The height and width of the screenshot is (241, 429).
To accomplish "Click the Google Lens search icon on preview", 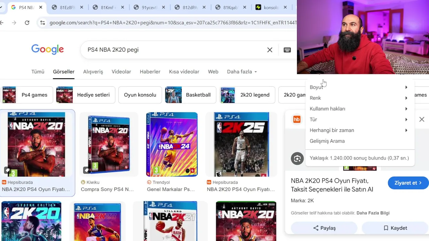I will pos(297,159).
